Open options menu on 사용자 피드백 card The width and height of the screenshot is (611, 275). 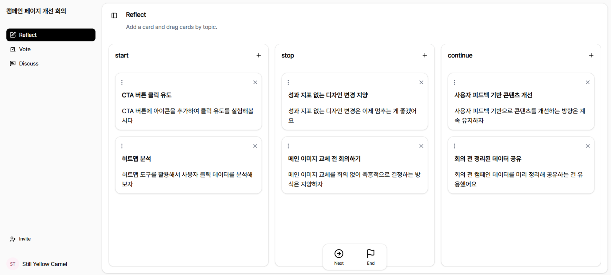tap(454, 82)
